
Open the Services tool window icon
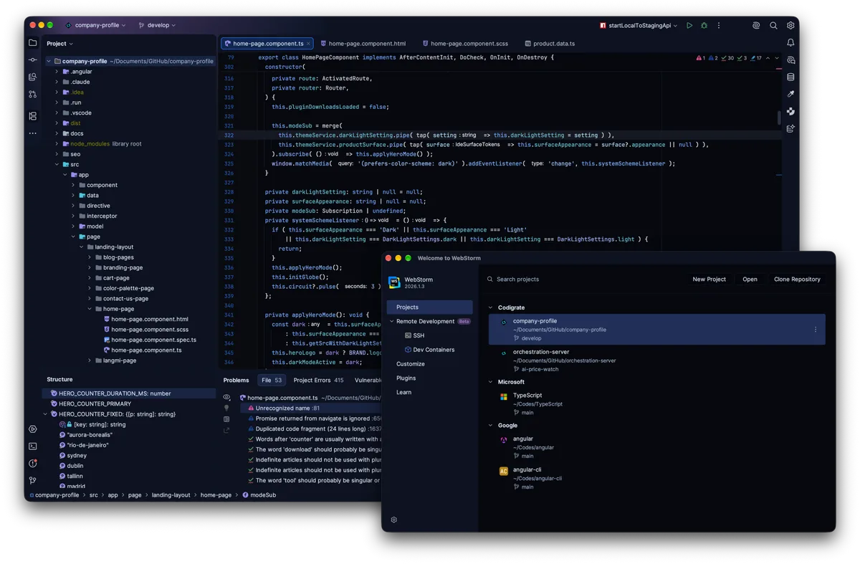32,429
